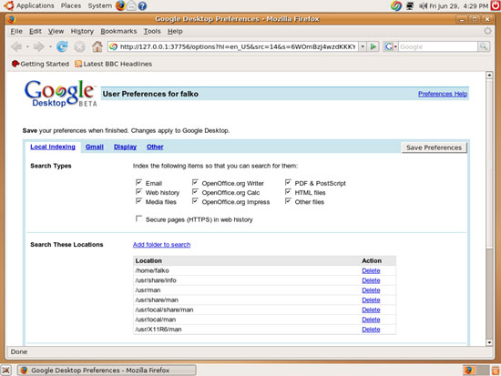Open the Back button history dropdown arrow
The height and width of the screenshot is (376, 501).
[27, 46]
